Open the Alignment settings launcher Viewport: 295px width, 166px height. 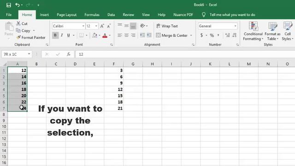coord(193,45)
